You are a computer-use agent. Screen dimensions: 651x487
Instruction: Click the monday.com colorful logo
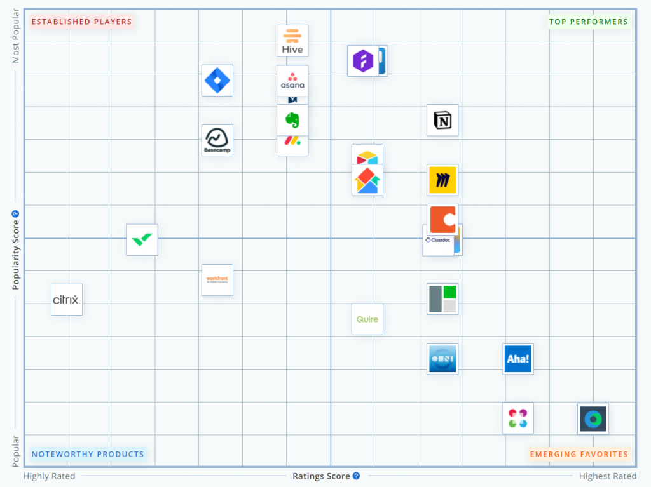[x=292, y=147]
